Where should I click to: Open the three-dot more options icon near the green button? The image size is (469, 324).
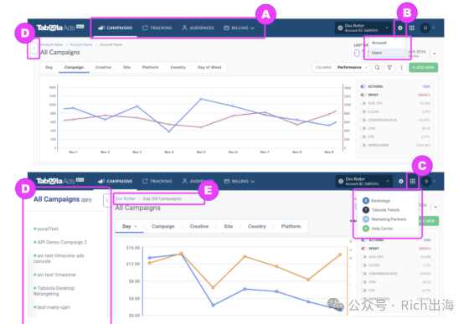[x=401, y=68]
